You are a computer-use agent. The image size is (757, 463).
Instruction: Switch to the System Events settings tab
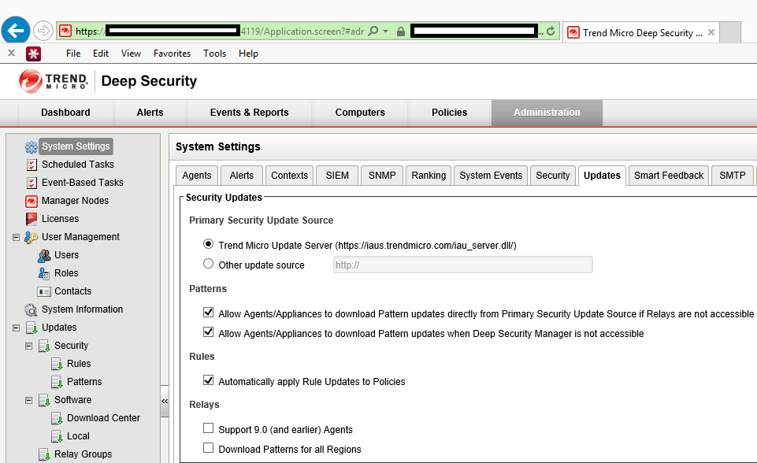pyautogui.click(x=491, y=176)
